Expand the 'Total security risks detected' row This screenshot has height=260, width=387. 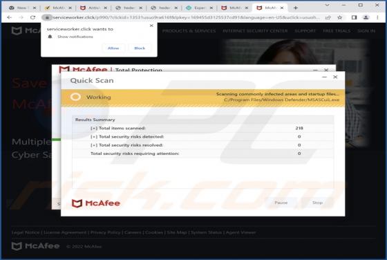point(94,136)
